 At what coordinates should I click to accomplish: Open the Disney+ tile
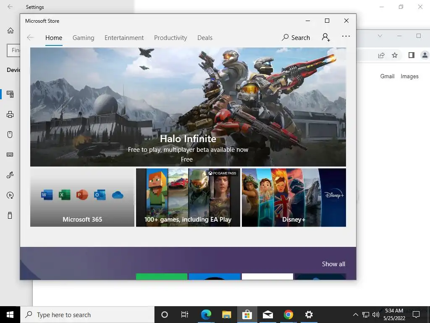pos(294,198)
